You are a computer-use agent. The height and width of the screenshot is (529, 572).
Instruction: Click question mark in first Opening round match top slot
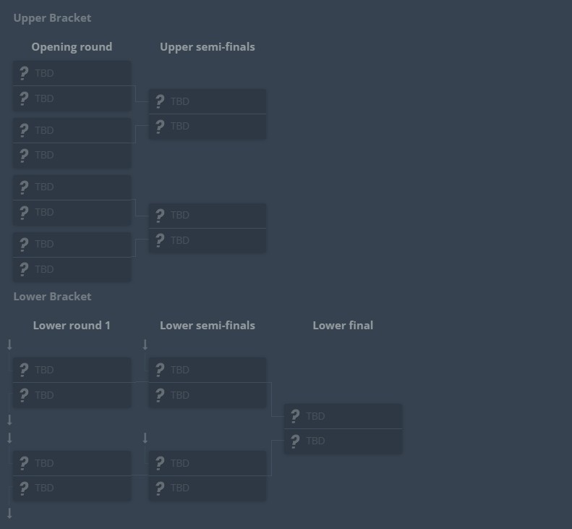click(x=24, y=73)
